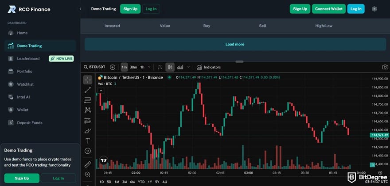Select the XABCD pattern tool
The image size is (390, 186).
coord(88,110)
